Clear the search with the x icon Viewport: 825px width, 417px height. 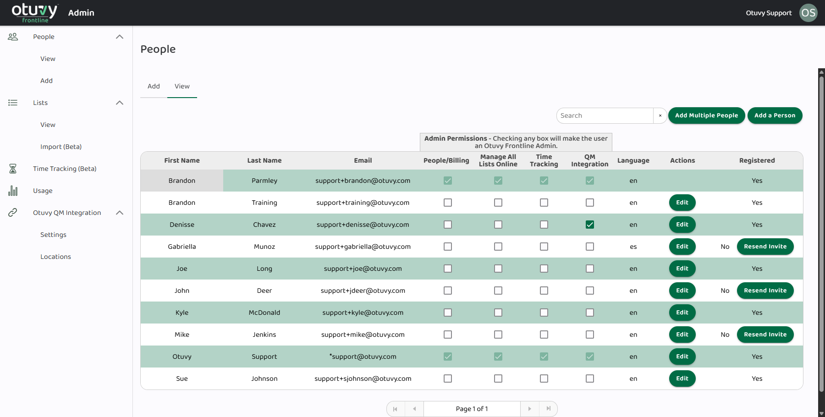660,115
